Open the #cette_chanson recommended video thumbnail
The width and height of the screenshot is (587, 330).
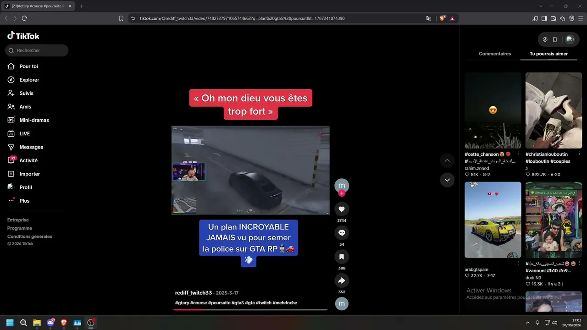point(493,110)
